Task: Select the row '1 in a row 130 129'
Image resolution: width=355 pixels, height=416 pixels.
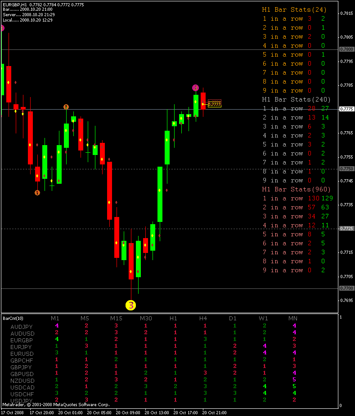Action: pos(297,199)
